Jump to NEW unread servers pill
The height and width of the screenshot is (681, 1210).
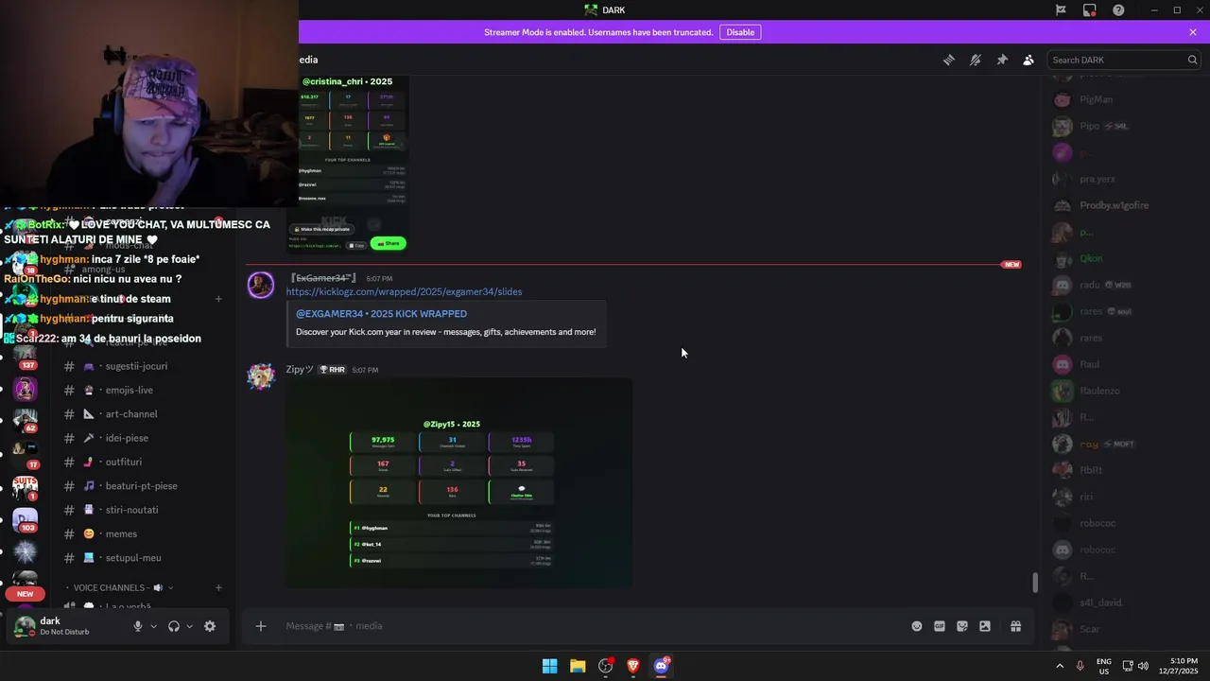pyautogui.click(x=26, y=594)
